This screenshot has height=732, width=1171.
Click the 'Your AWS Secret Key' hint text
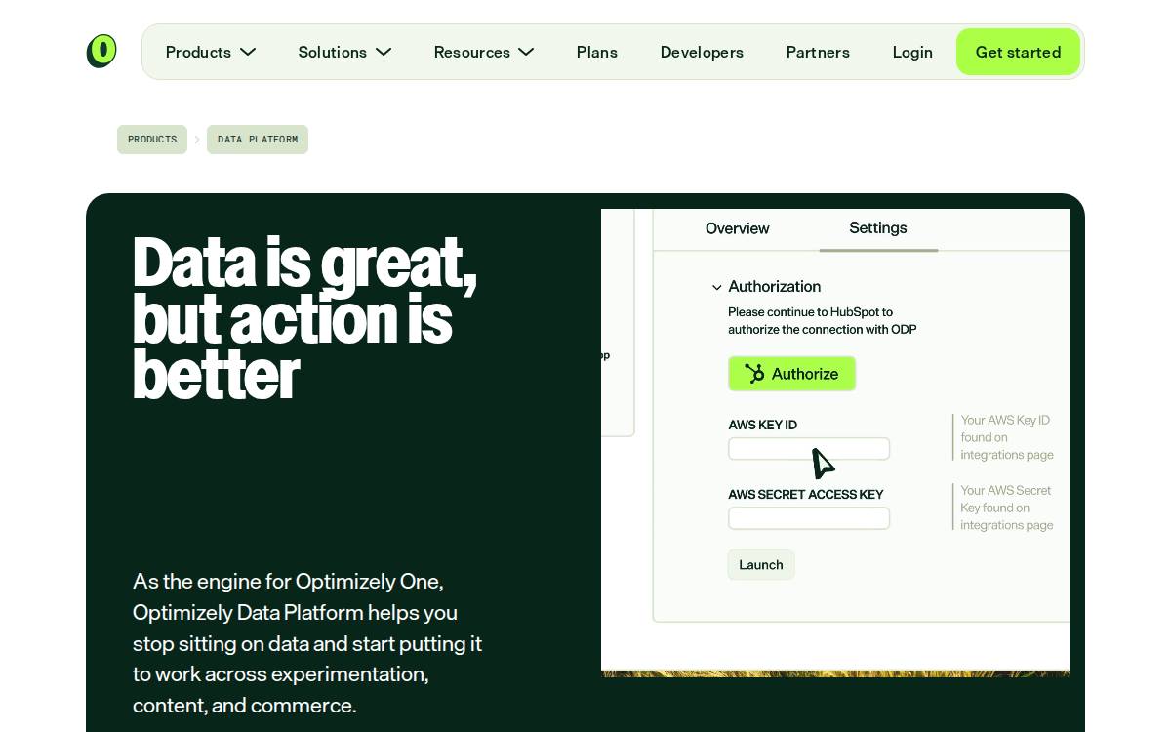coord(1006,508)
